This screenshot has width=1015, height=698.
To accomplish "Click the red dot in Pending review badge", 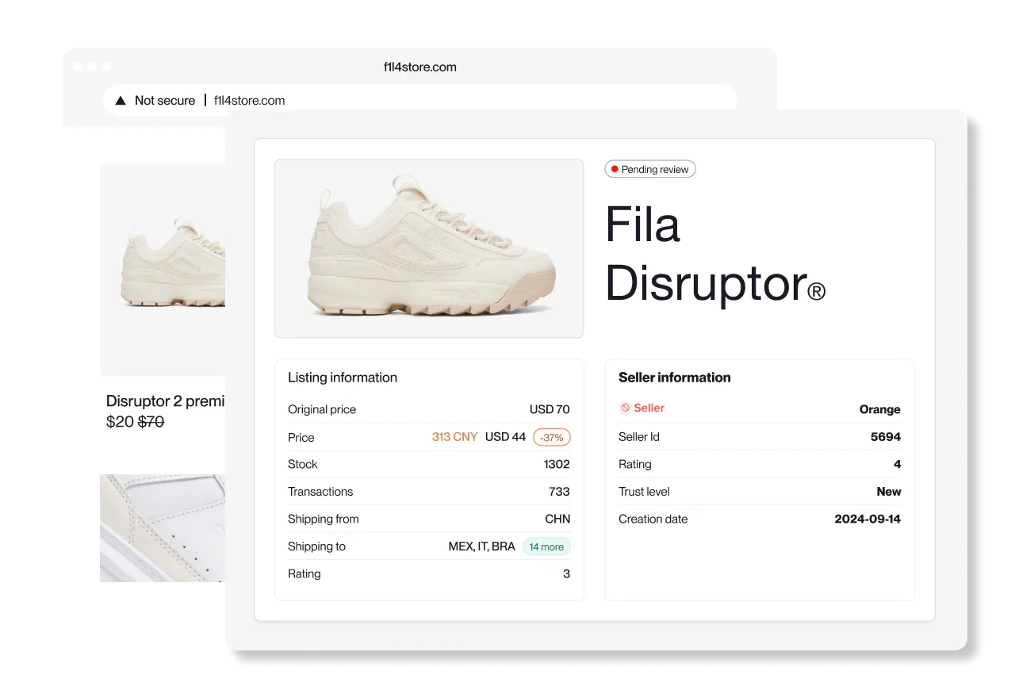I will 615,169.
